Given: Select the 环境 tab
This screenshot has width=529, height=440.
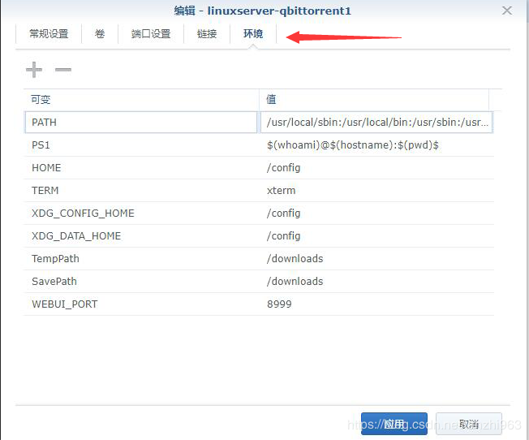Looking at the screenshot, I should point(253,34).
